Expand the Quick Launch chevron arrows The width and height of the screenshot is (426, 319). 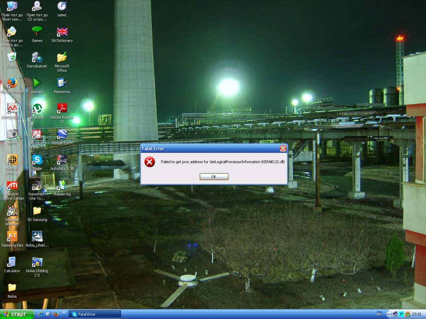tap(64, 312)
